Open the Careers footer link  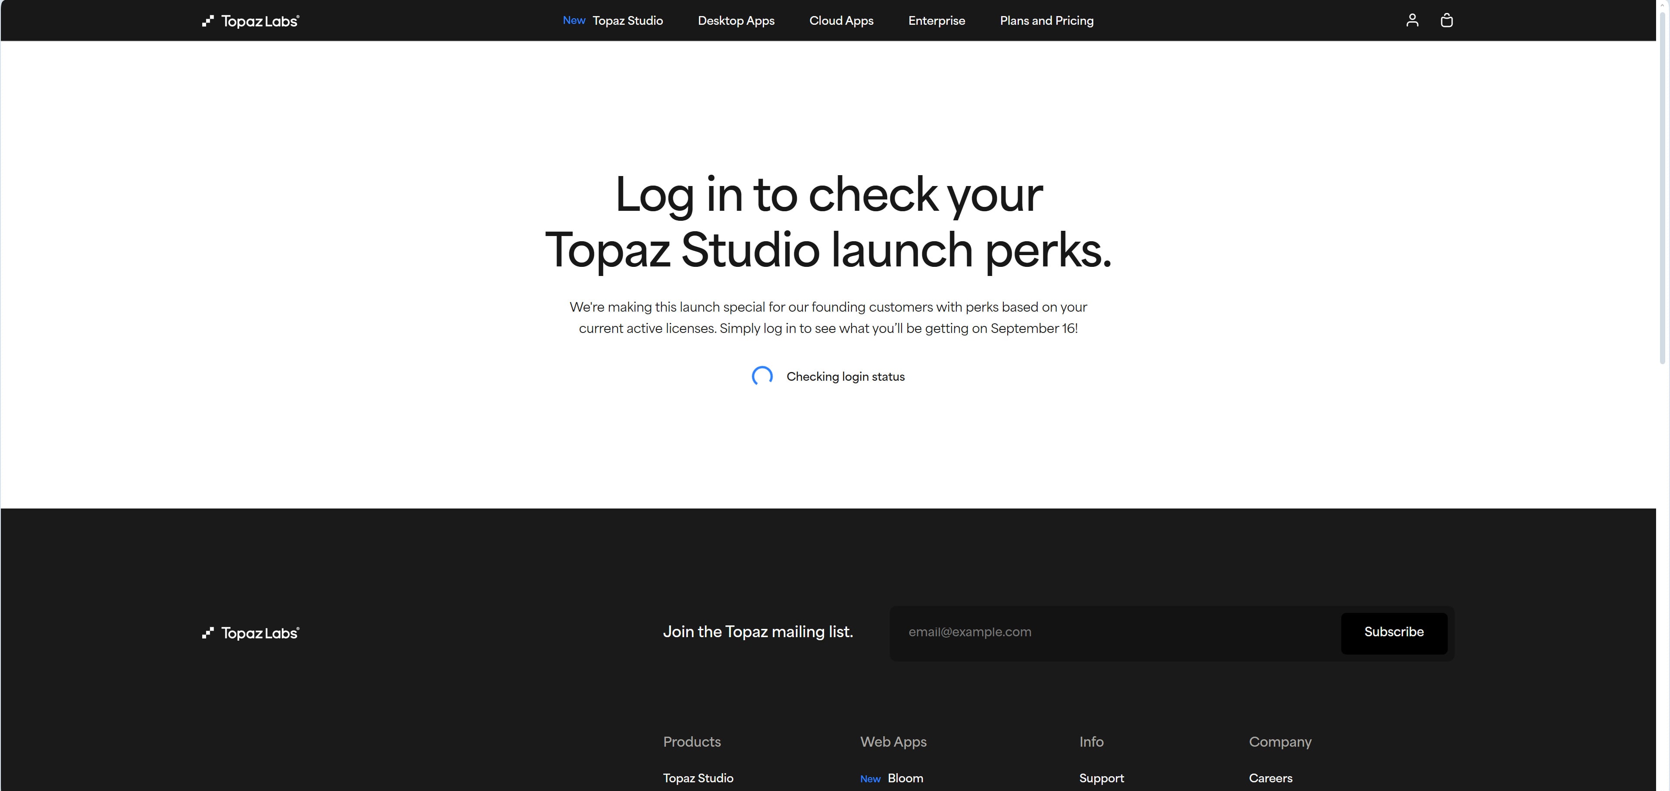coord(1270,778)
